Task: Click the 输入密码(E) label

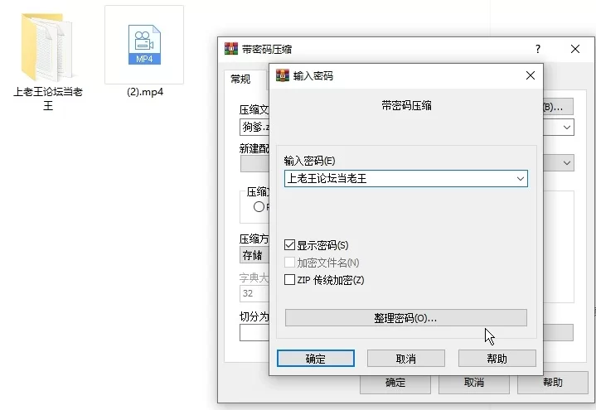Action: click(x=309, y=161)
